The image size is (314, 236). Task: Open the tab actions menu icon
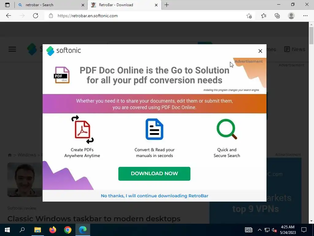tap(7, 5)
